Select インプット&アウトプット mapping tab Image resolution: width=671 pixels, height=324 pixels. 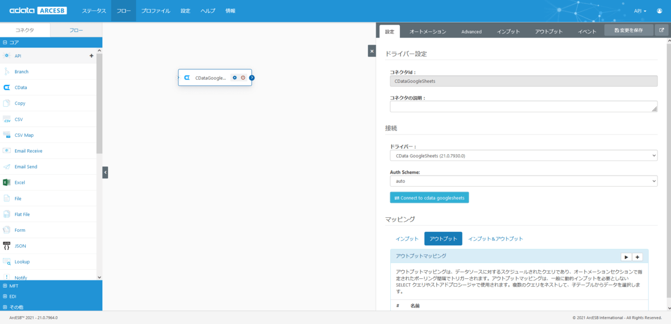coord(495,239)
